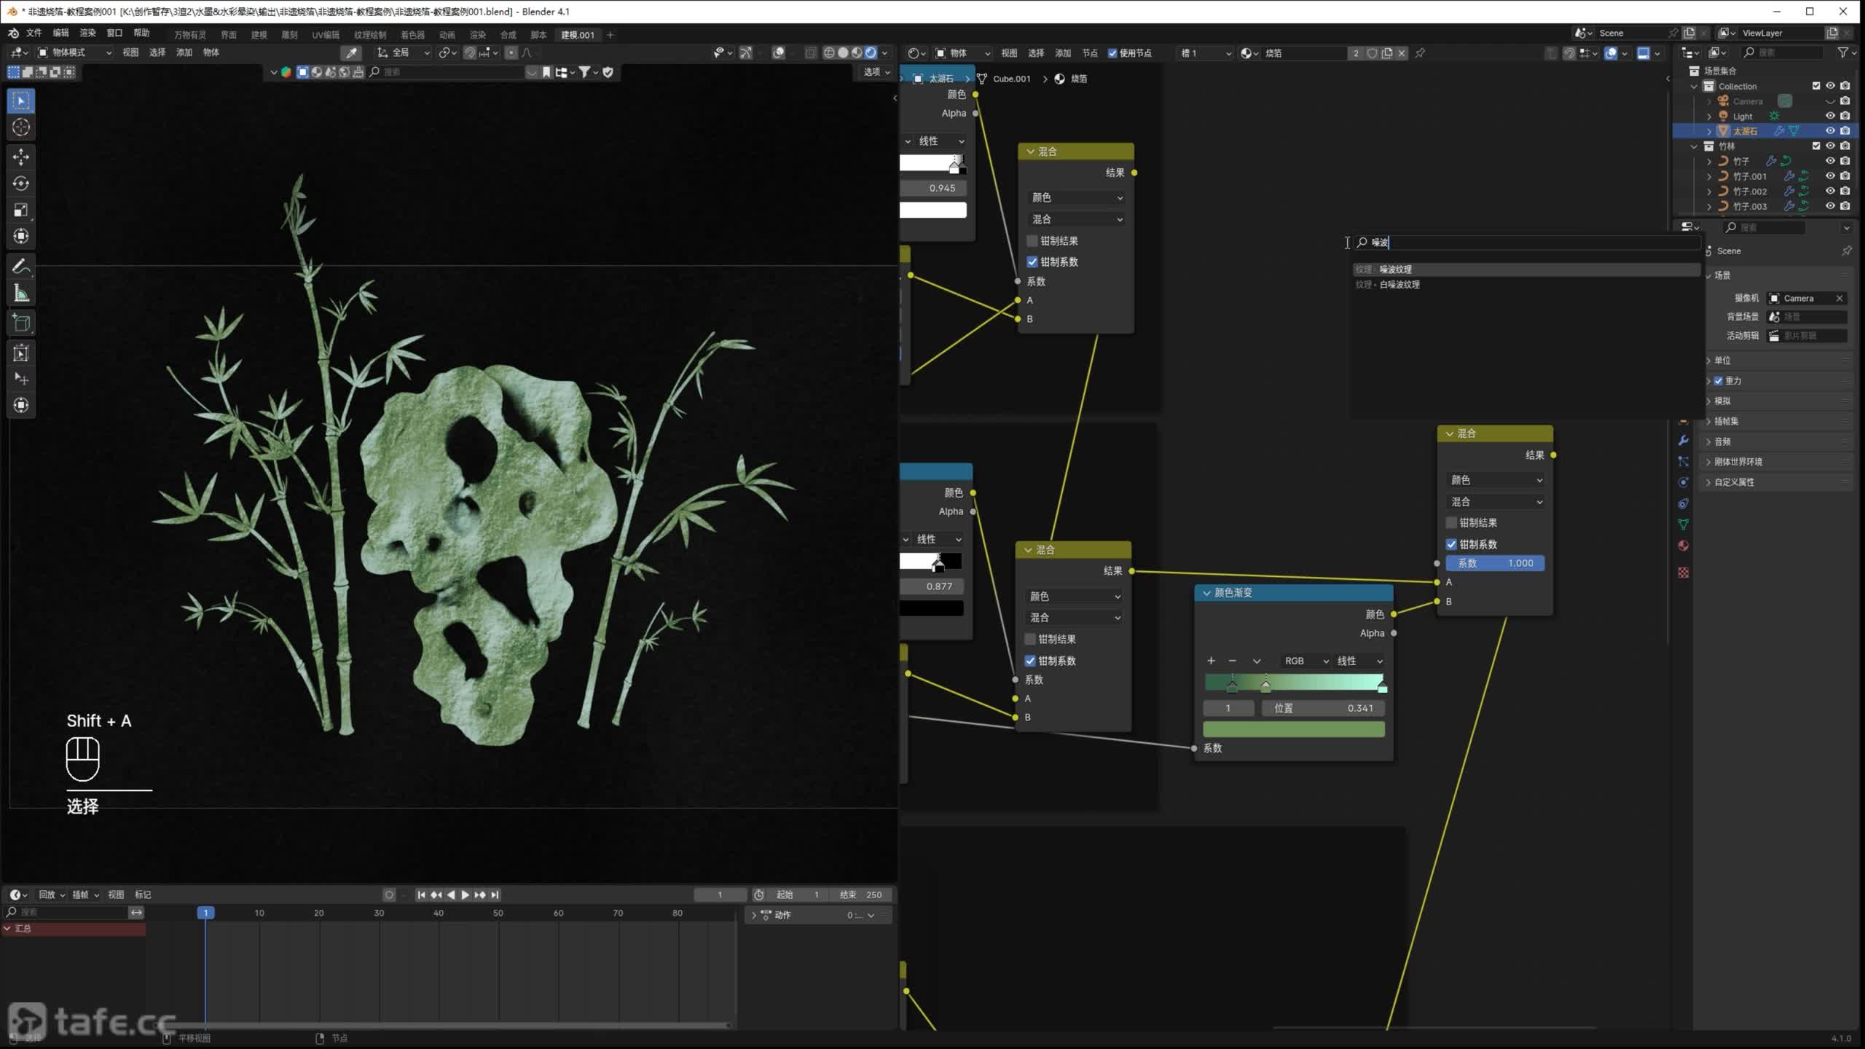Click the play animation button
This screenshot has height=1049, width=1865.
[x=465, y=895]
